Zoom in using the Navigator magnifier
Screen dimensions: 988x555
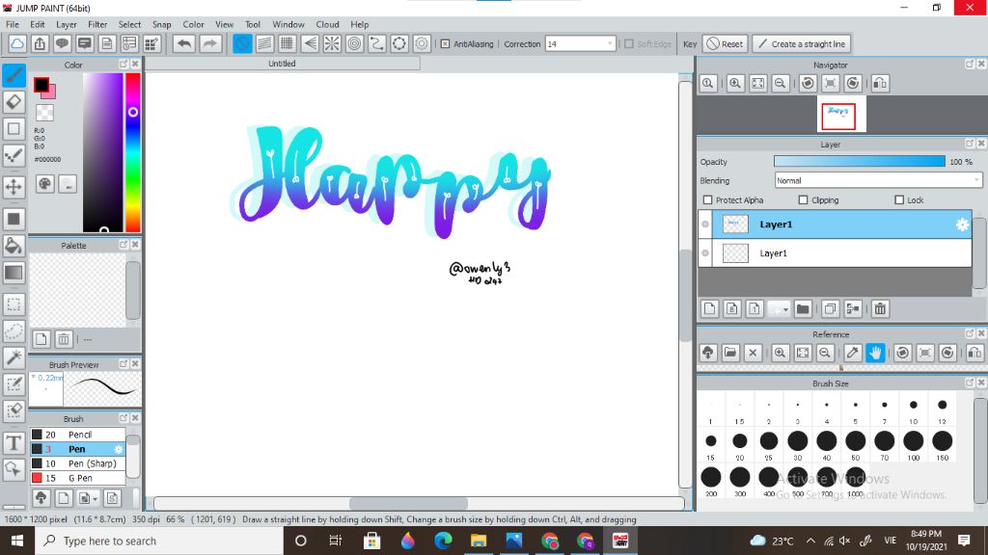[735, 84]
